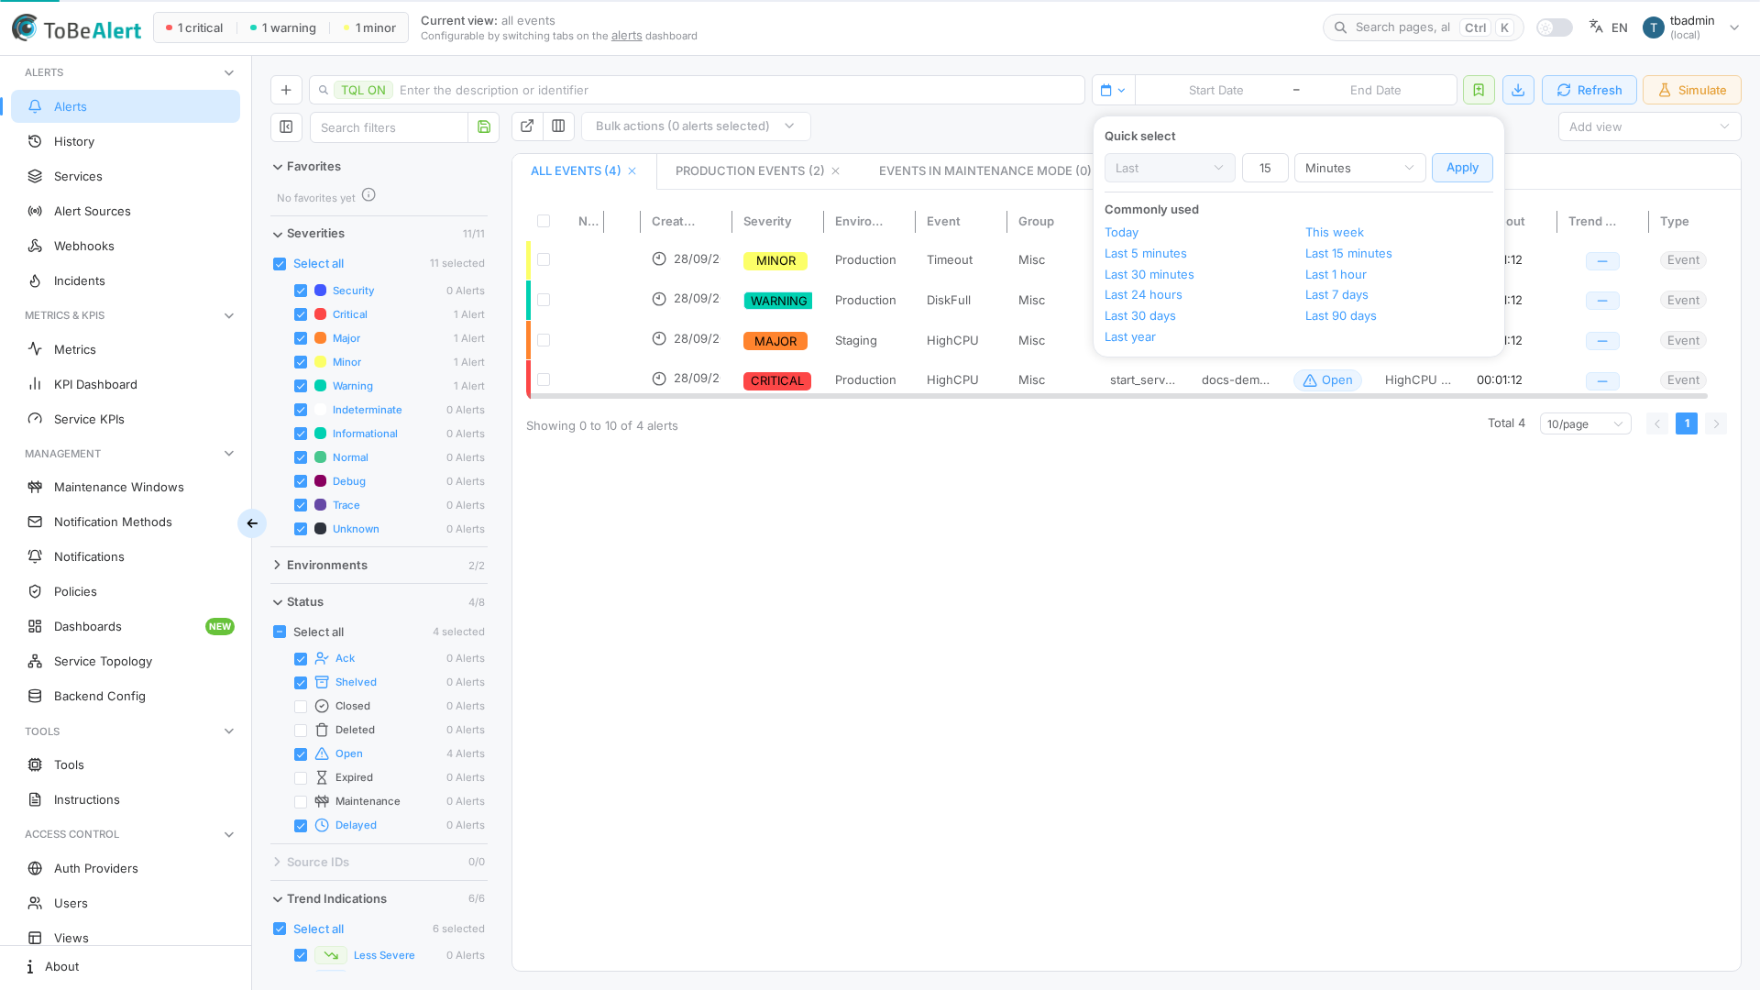Open Incidents in the sidebar

[x=126, y=280]
